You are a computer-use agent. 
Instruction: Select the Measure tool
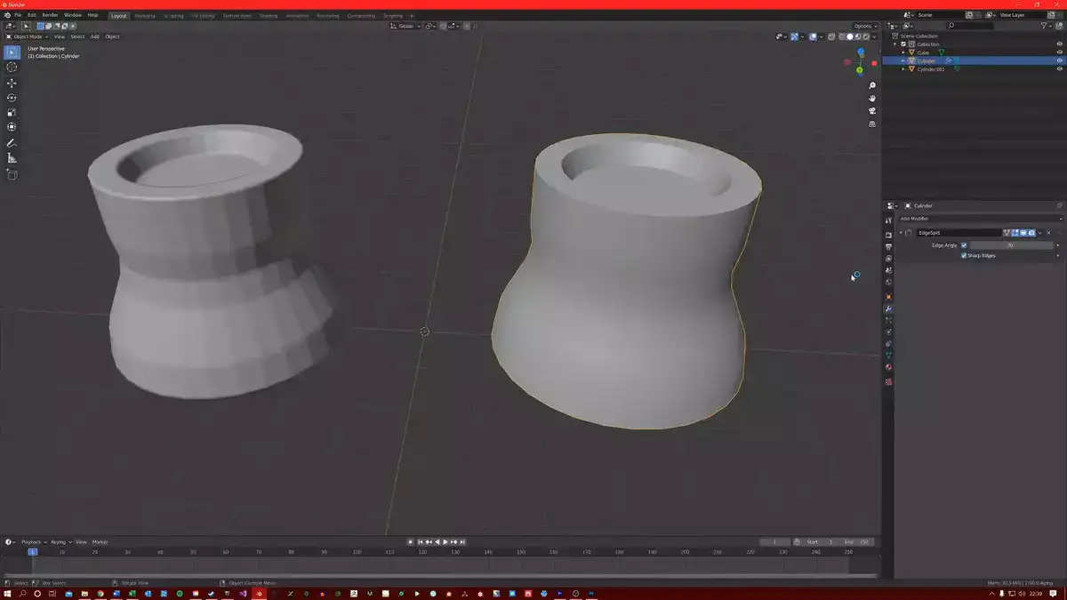click(12, 158)
